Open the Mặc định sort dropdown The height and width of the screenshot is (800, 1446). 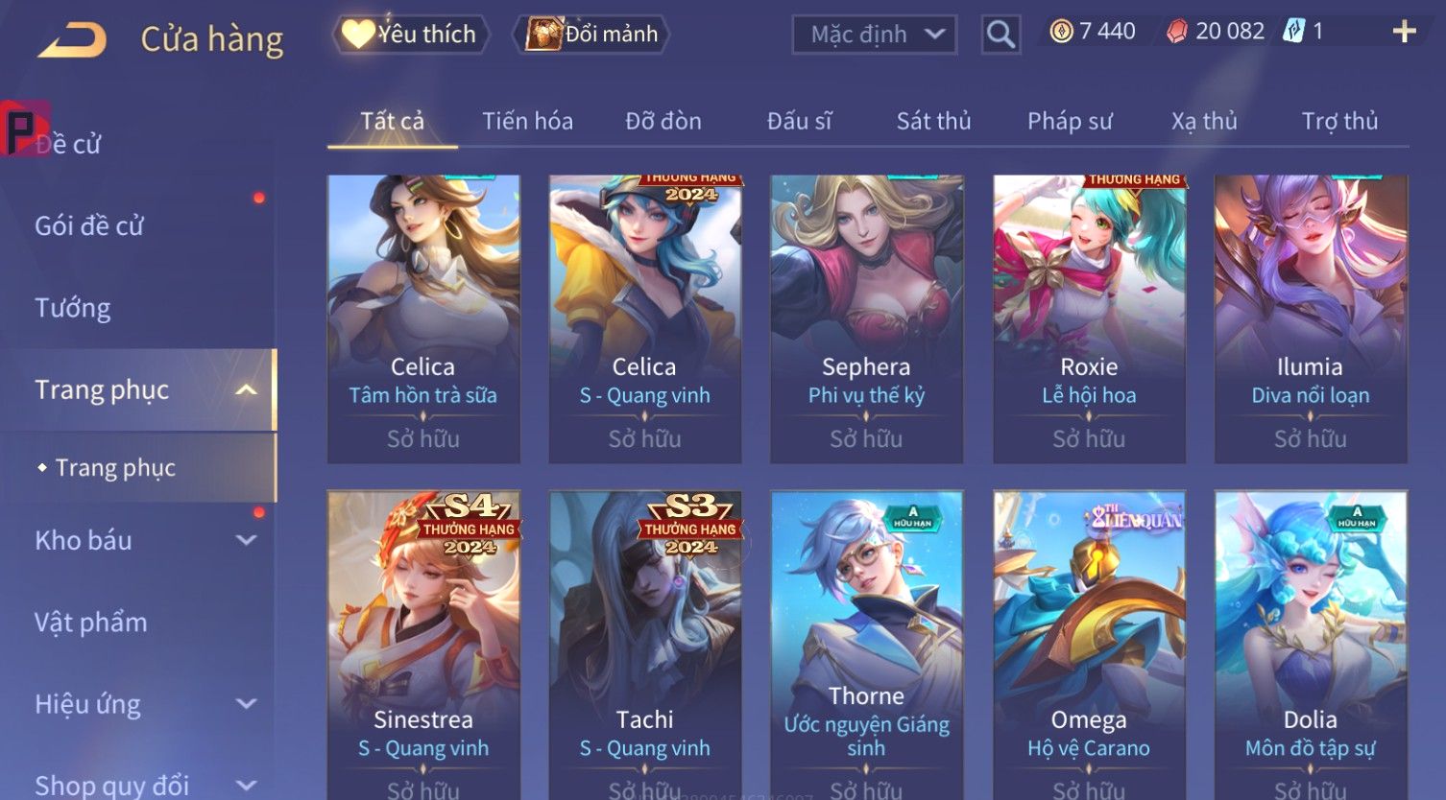[x=874, y=35]
